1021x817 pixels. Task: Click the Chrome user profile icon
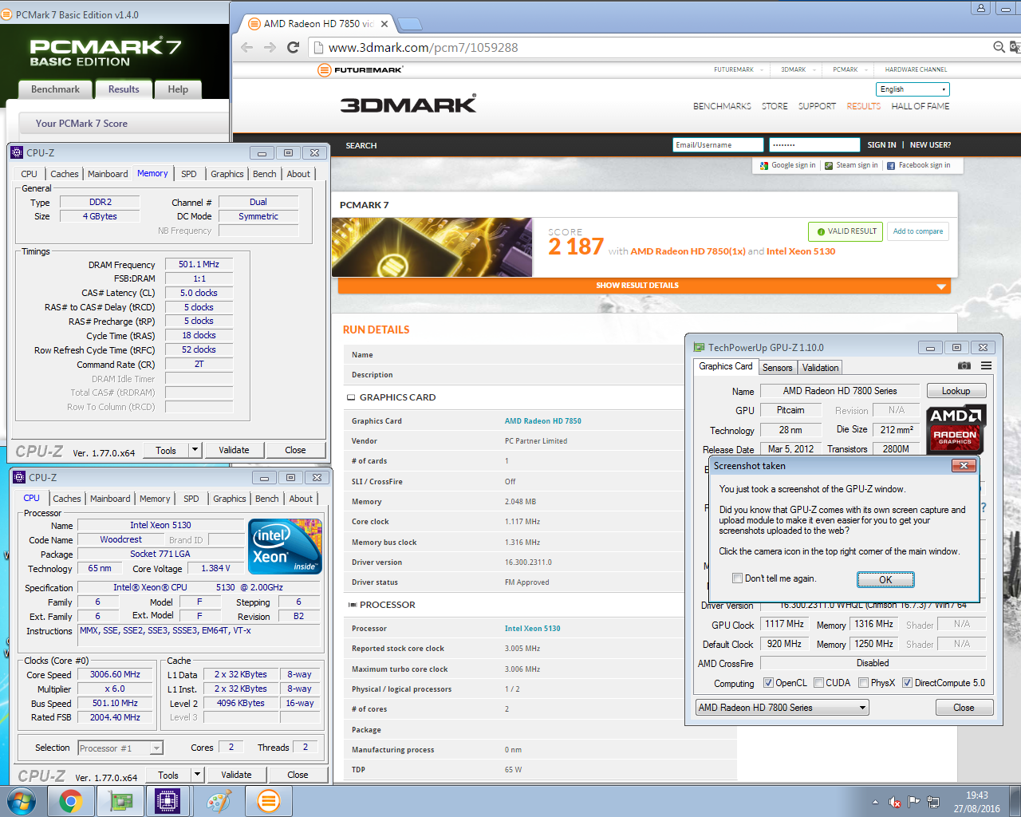point(981,8)
